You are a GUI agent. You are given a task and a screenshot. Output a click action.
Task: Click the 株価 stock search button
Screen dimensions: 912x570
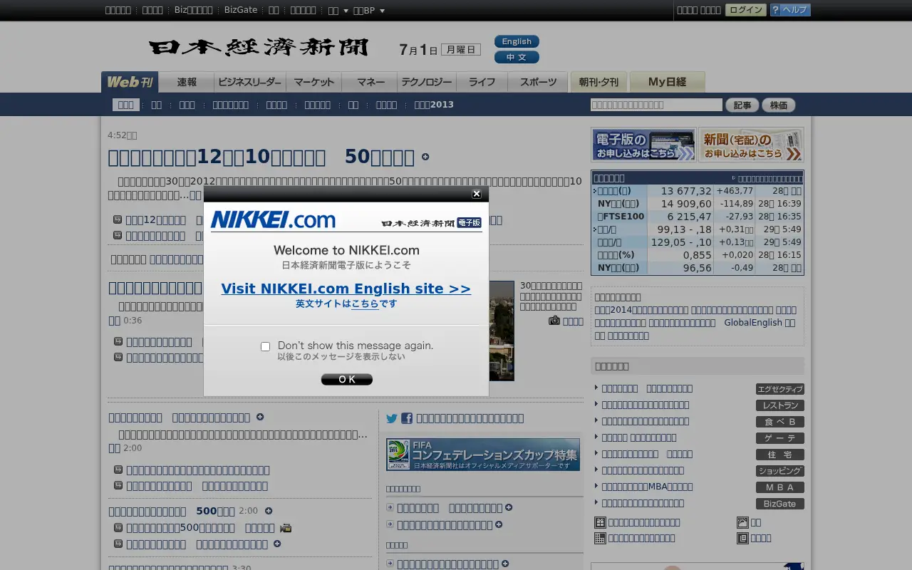click(x=779, y=105)
